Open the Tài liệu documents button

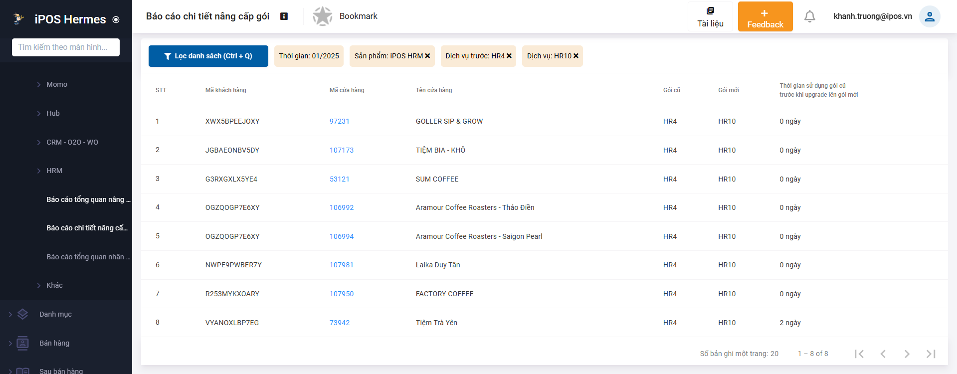(x=710, y=17)
